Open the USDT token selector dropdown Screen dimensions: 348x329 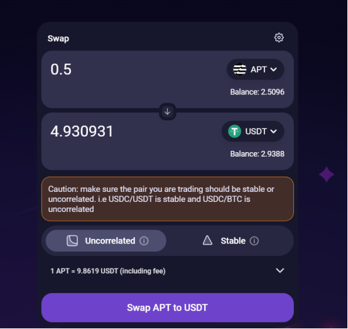click(x=253, y=131)
